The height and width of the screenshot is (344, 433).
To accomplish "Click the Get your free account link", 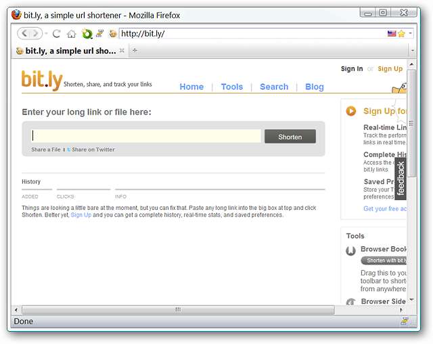I will 385,209.
